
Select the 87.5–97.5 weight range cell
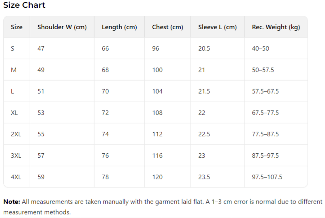[265, 155]
